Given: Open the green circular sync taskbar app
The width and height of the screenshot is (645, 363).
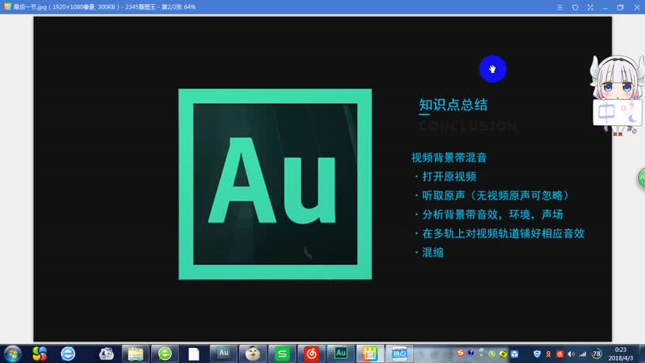Looking at the screenshot, I should [x=165, y=354].
